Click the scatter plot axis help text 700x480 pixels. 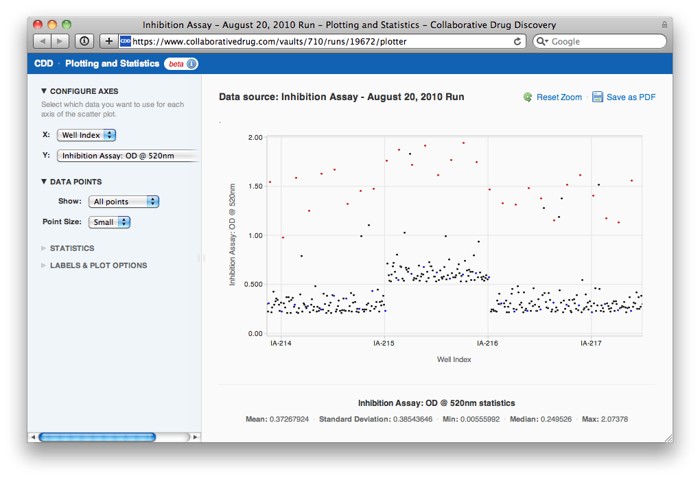pos(113,109)
